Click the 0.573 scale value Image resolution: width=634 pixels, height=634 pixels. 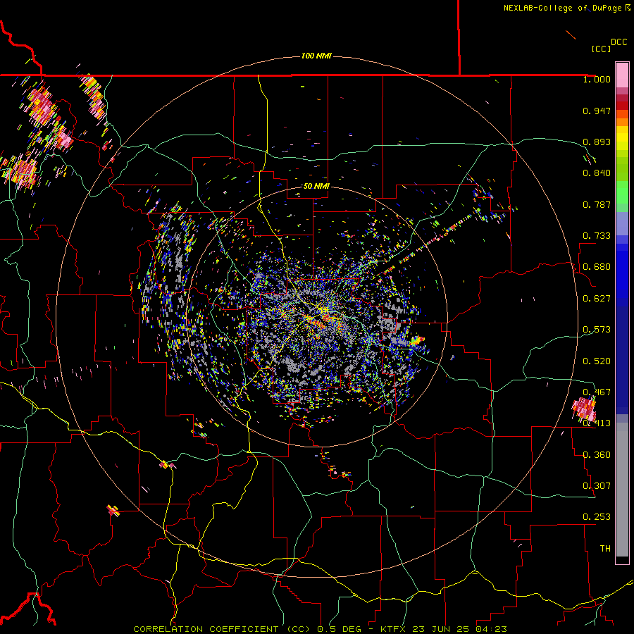click(x=597, y=330)
